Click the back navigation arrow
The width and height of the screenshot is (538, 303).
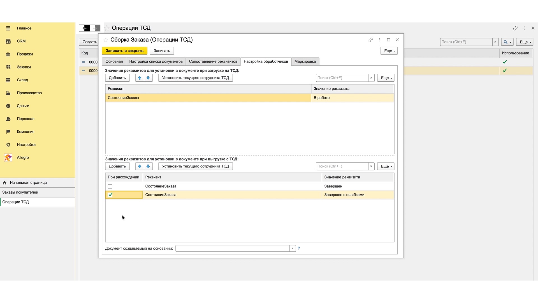point(85,28)
